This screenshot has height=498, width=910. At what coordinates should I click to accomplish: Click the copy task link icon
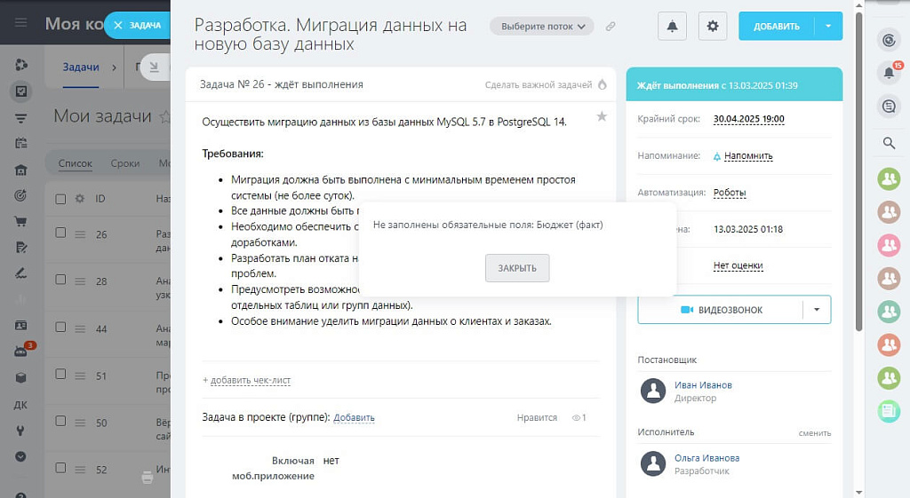pyautogui.click(x=611, y=27)
